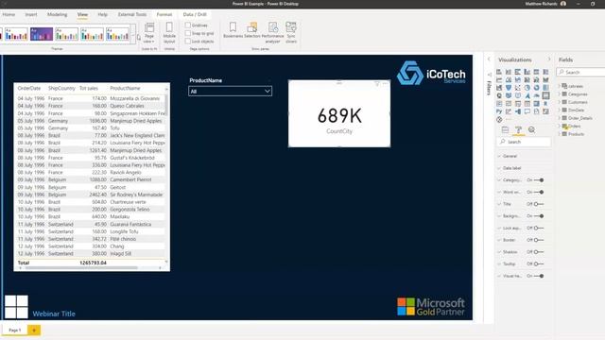Select the stacked bar chart visual
Viewport: 605px width, 340px height.
[499, 72]
